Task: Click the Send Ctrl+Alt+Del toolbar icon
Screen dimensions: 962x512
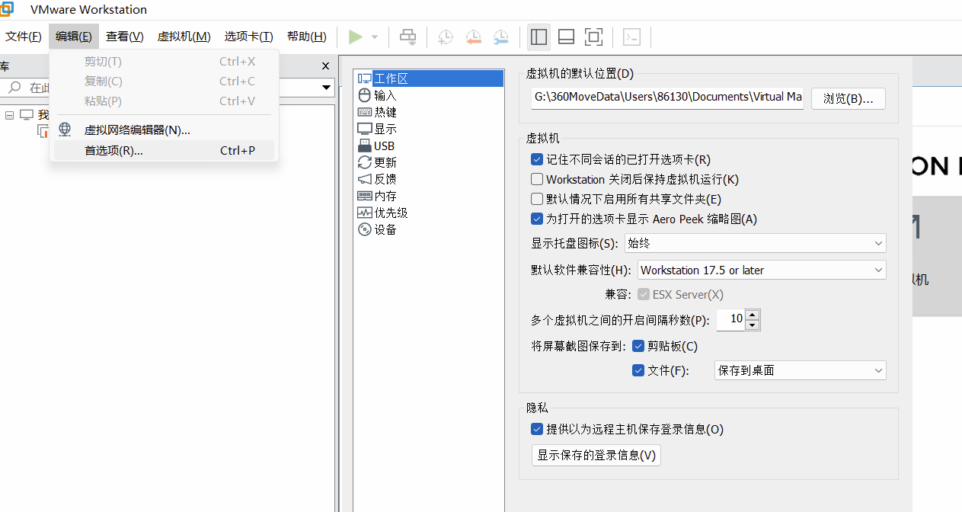Action: click(x=408, y=37)
